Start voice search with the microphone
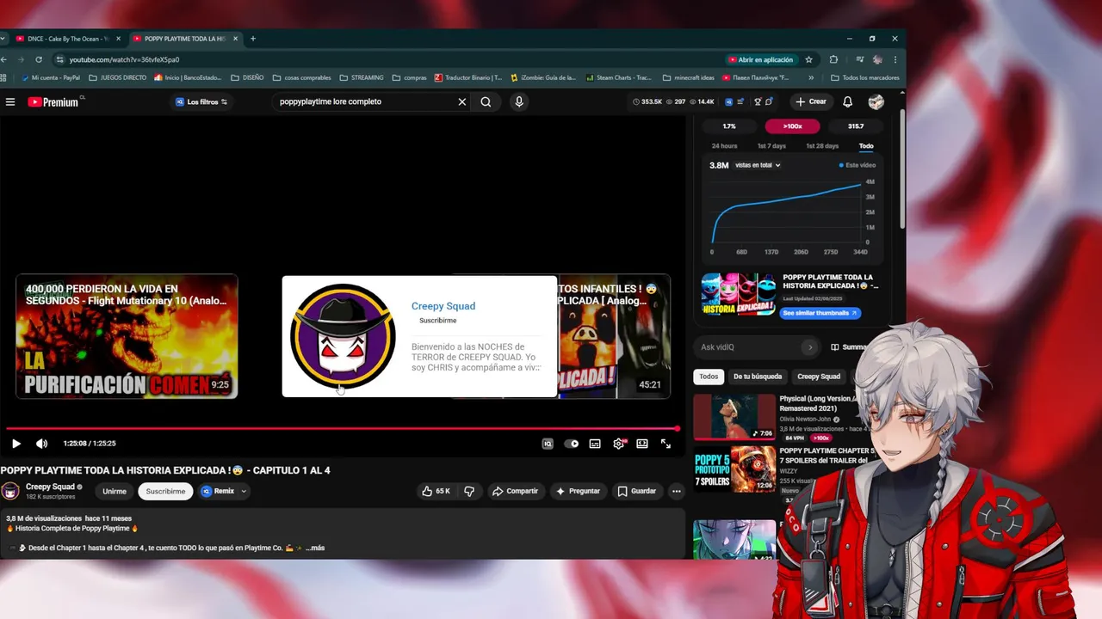The width and height of the screenshot is (1102, 619). point(518,101)
